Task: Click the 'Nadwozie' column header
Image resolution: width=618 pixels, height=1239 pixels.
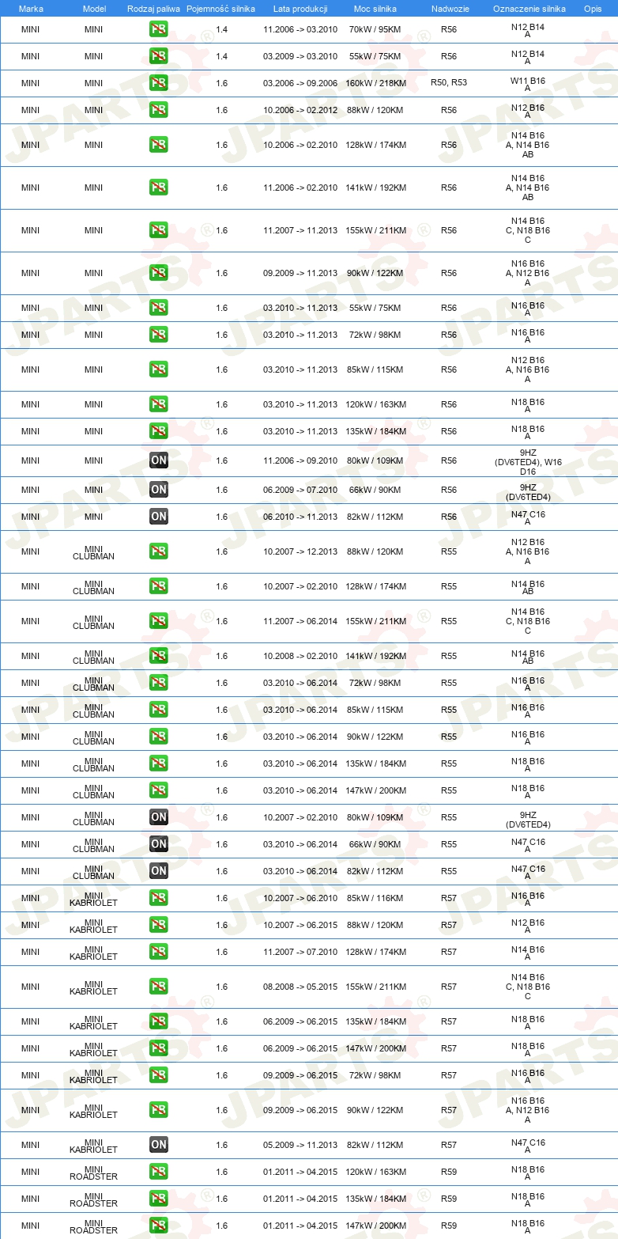Action: click(449, 8)
